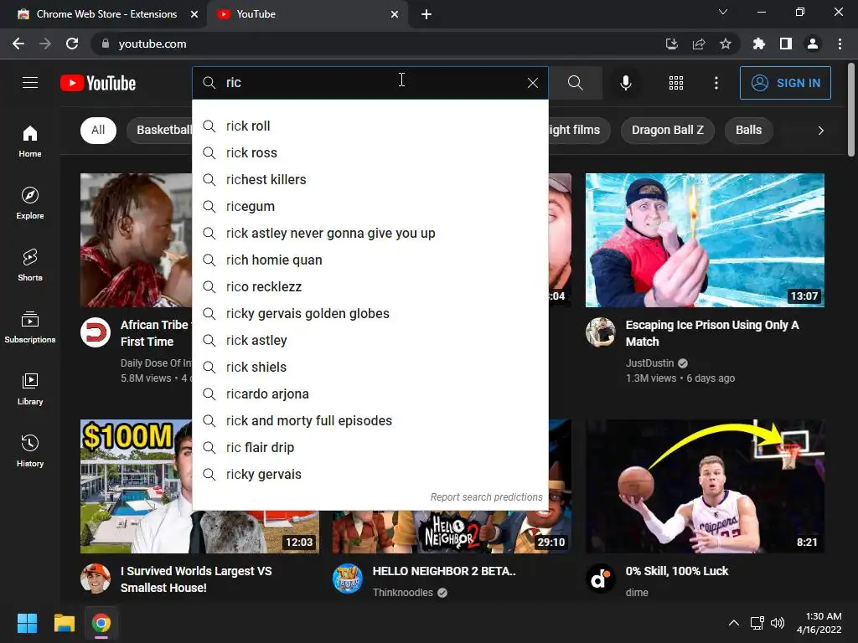
Task: Open the Thinknoodles channel link
Action: (403, 593)
